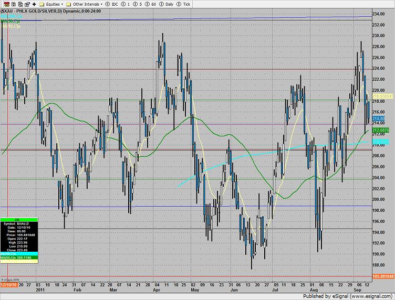The width and height of the screenshot is (395, 300).
Task: Click the green MA(50,C)s 209.7186 row
Action: pos(19,258)
